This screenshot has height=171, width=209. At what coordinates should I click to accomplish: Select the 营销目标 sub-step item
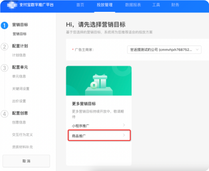click(19, 34)
